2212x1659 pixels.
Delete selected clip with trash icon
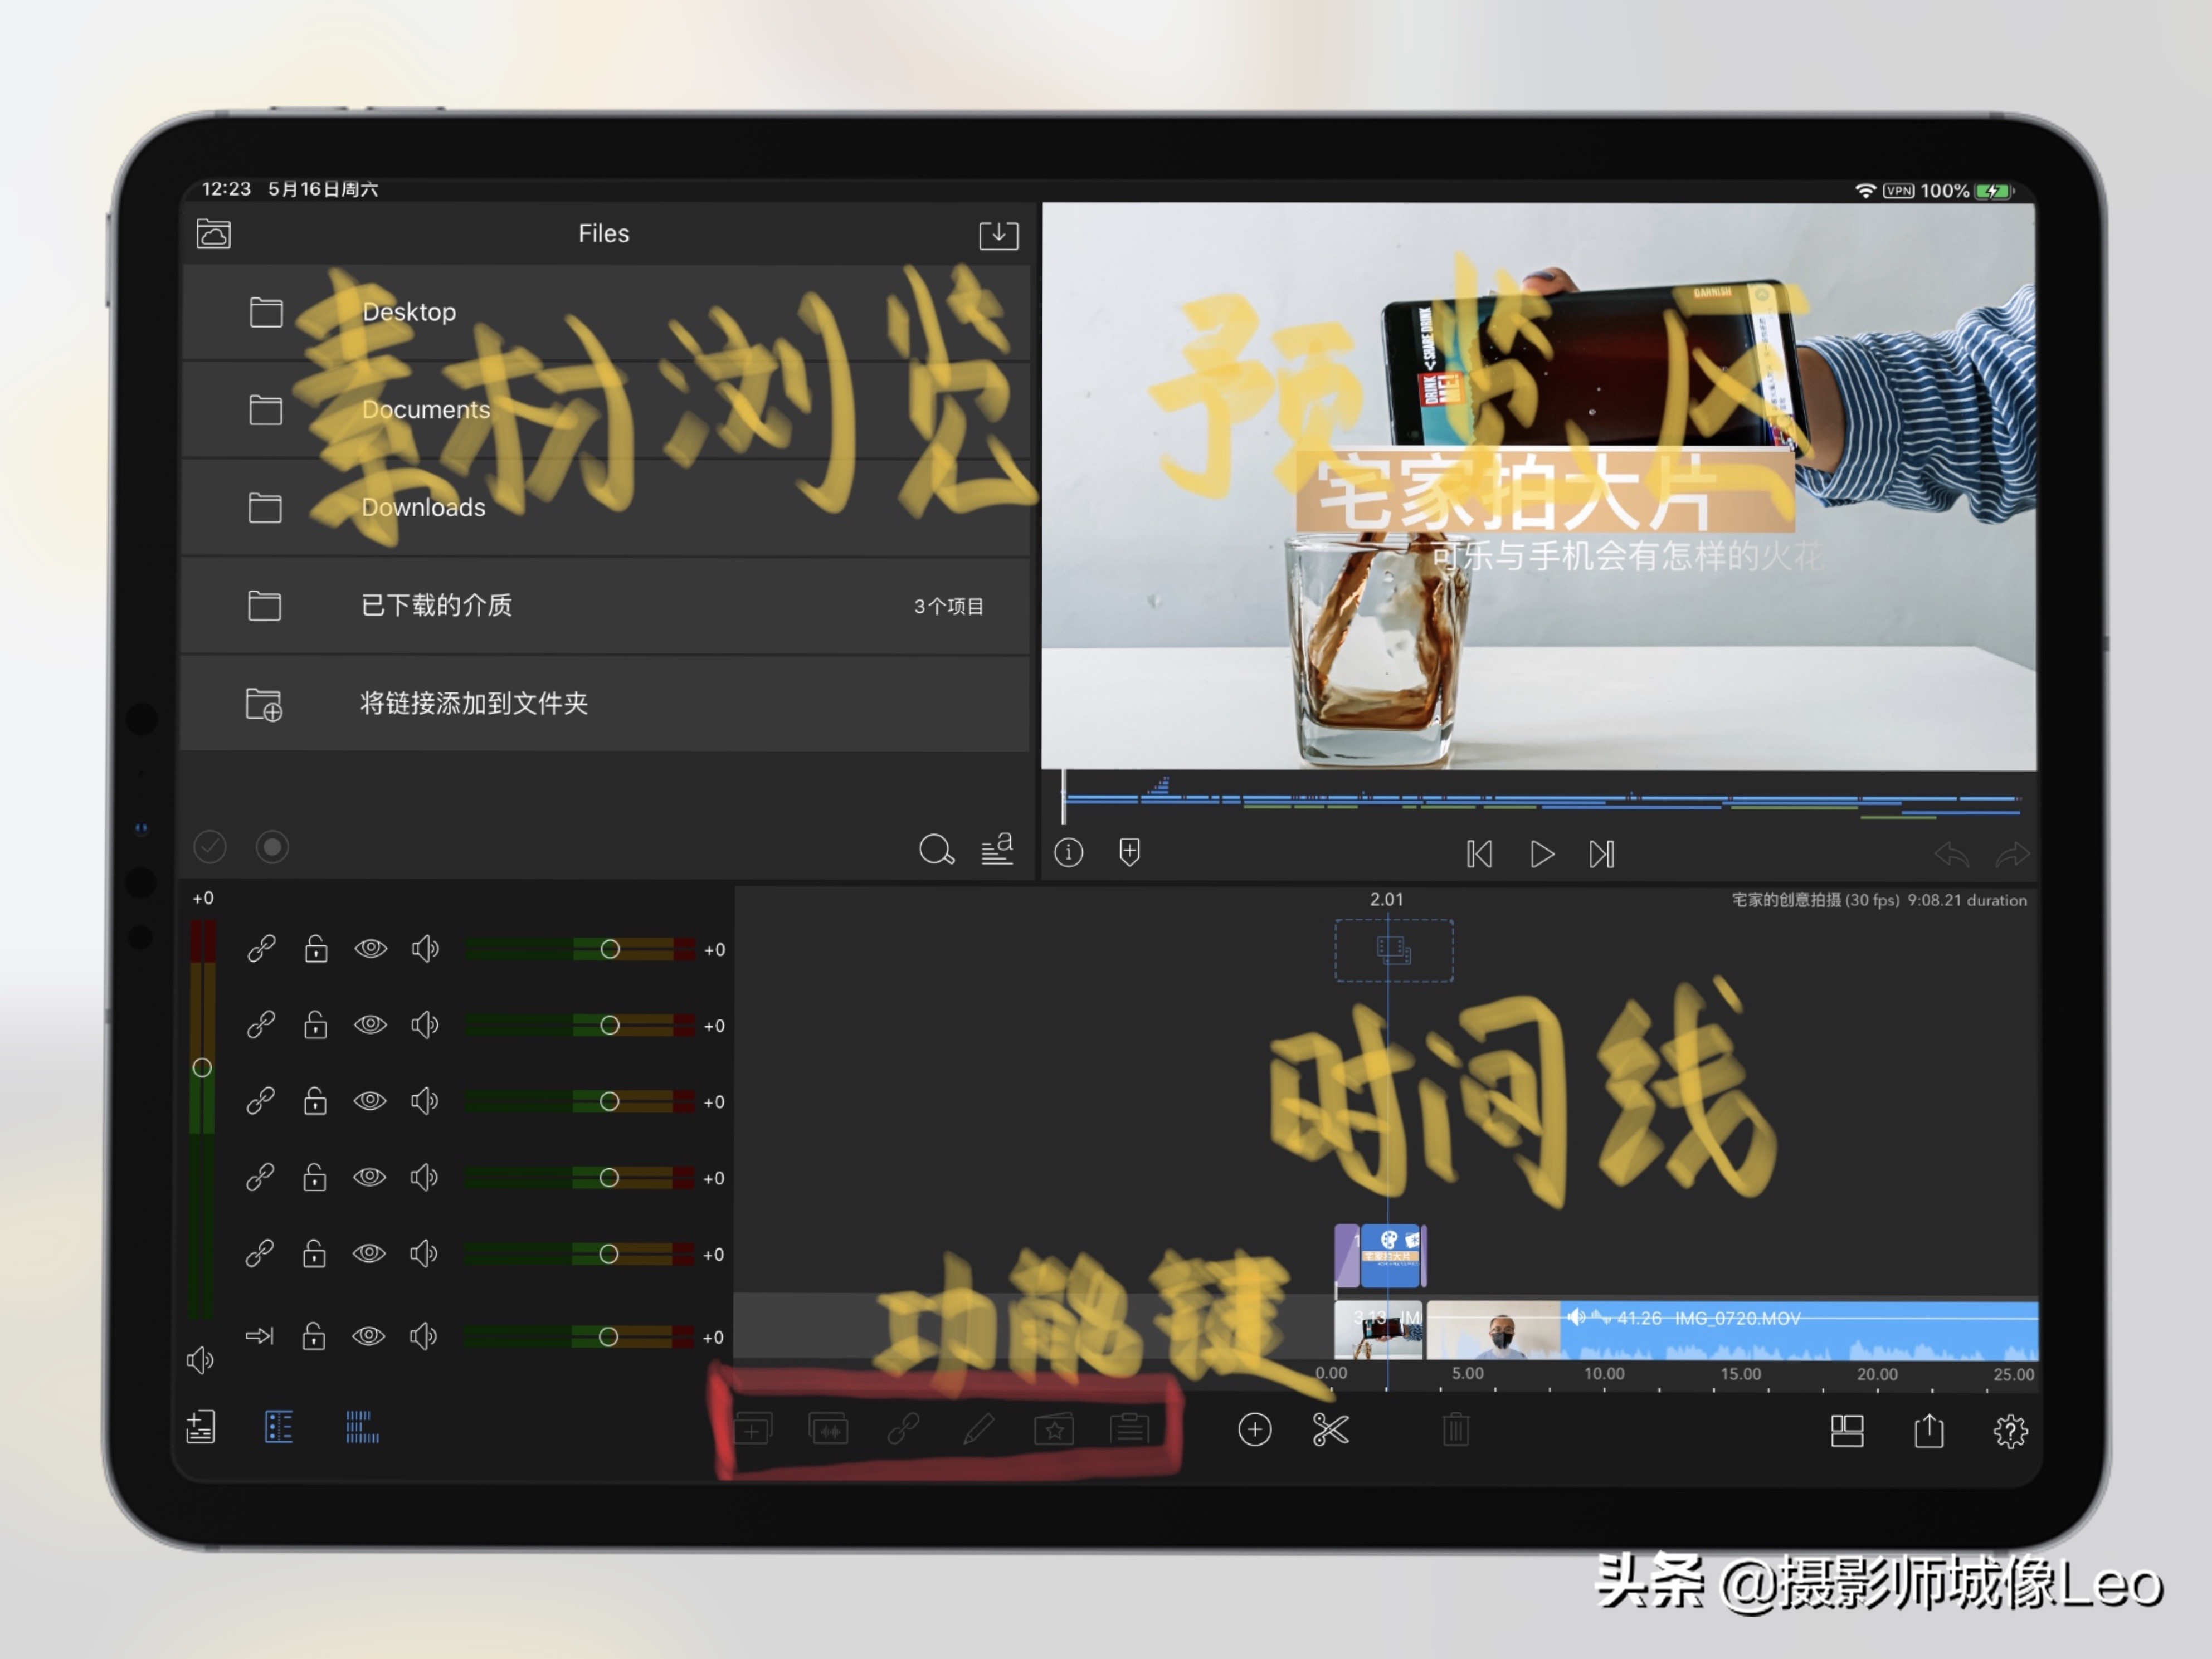point(1456,1430)
